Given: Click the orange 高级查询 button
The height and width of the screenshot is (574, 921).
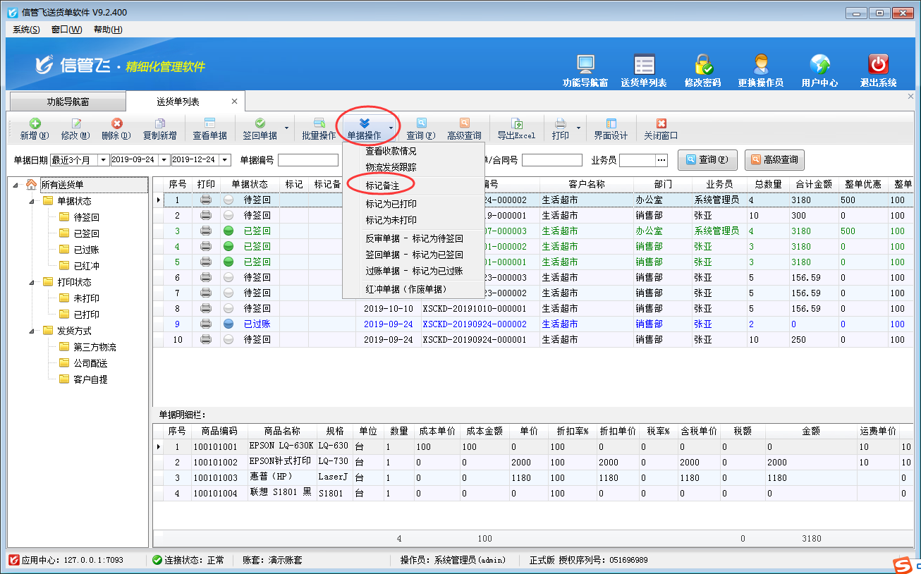Looking at the screenshot, I should (x=774, y=160).
